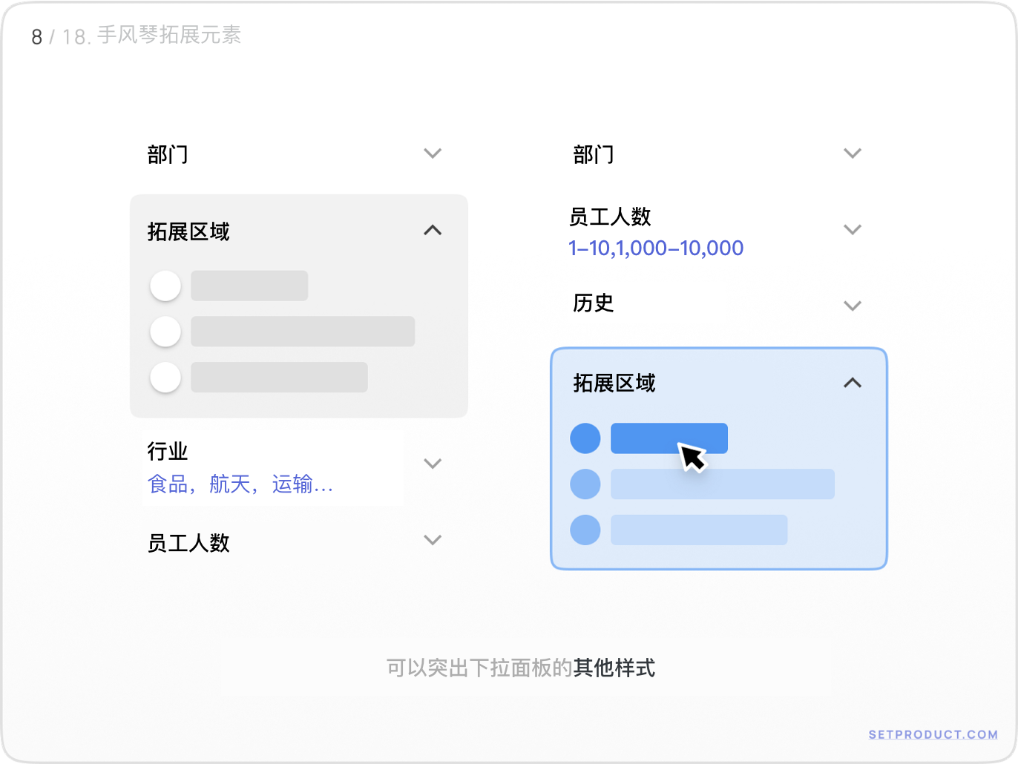1018x764 pixels.
Task: Click the 食品，航天，运输… selected values
Action: (x=240, y=485)
